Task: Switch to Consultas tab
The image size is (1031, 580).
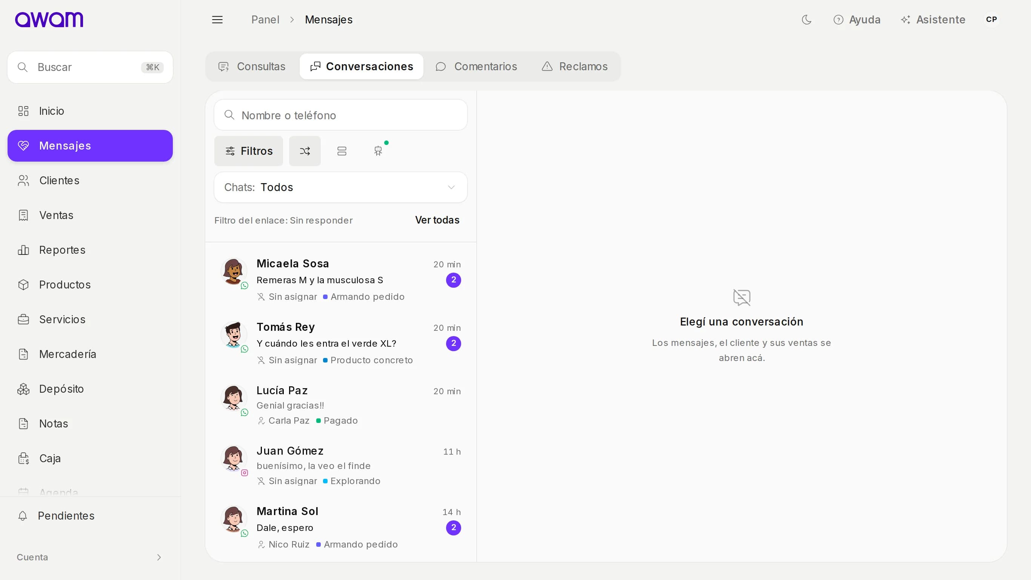Action: click(x=252, y=66)
